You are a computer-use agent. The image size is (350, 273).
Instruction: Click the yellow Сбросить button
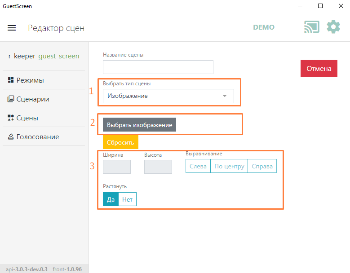click(x=120, y=142)
